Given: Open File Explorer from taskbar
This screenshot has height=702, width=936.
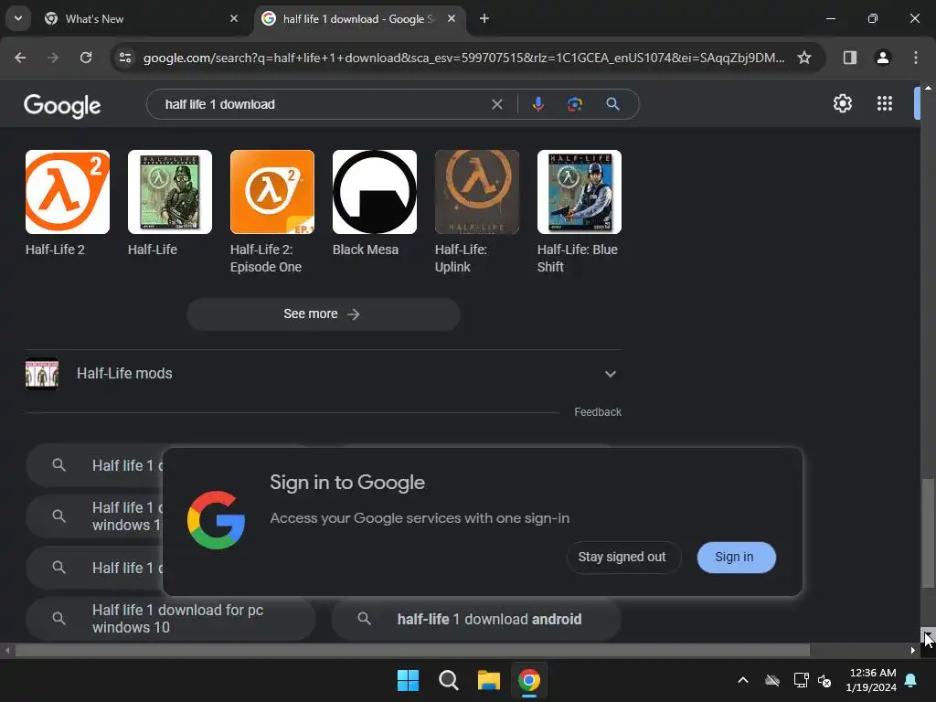Looking at the screenshot, I should (488, 680).
